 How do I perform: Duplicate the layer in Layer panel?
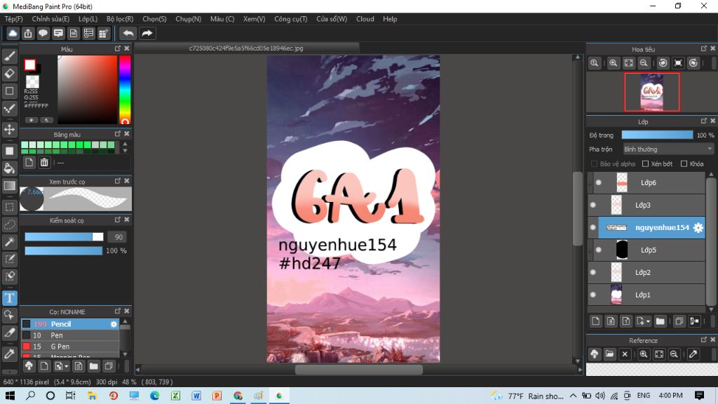[679, 321]
